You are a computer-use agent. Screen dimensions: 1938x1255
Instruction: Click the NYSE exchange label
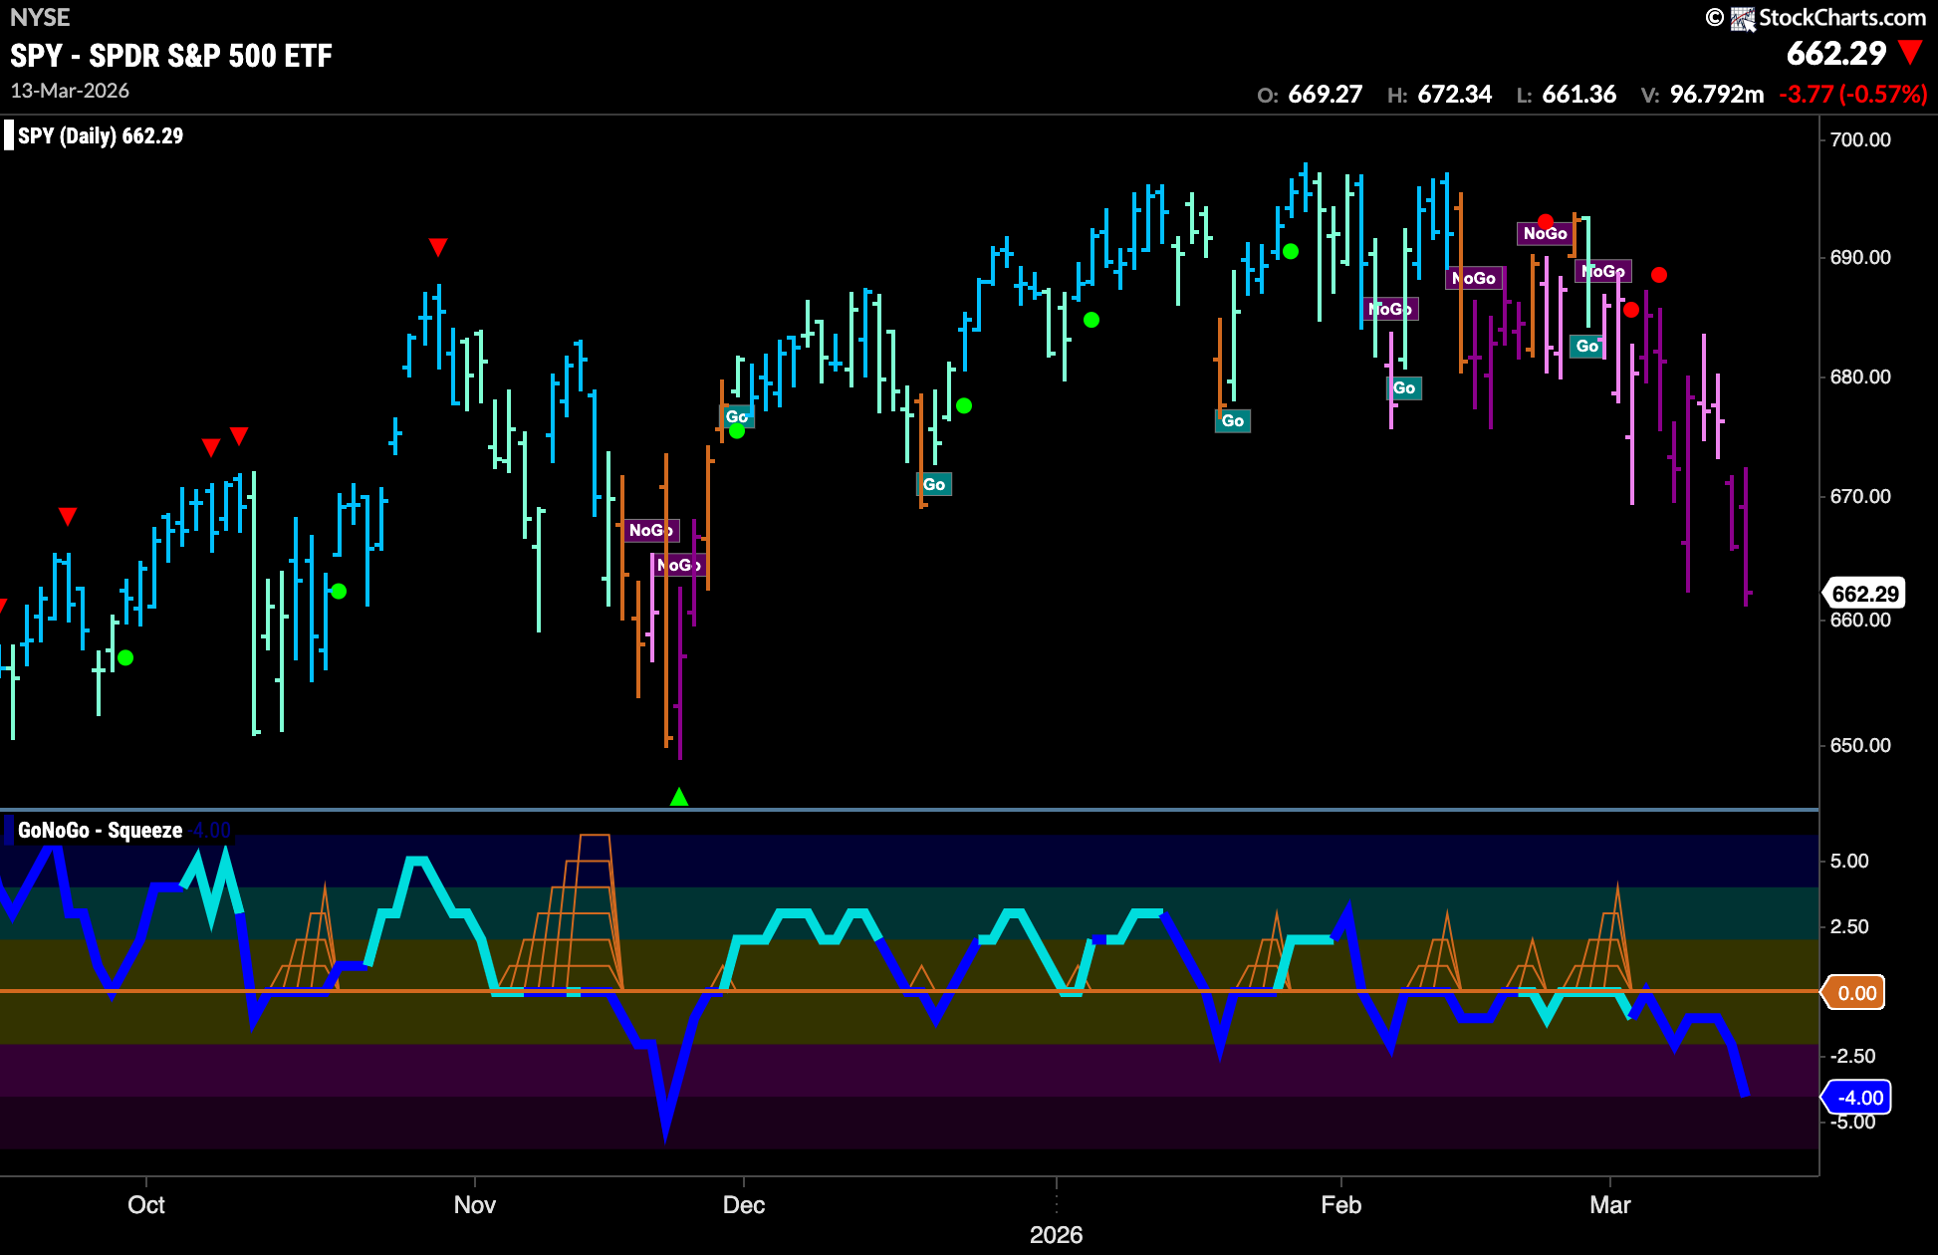[40, 17]
